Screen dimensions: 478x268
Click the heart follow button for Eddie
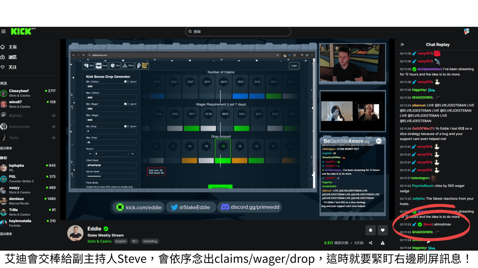pyautogui.click(x=382, y=230)
